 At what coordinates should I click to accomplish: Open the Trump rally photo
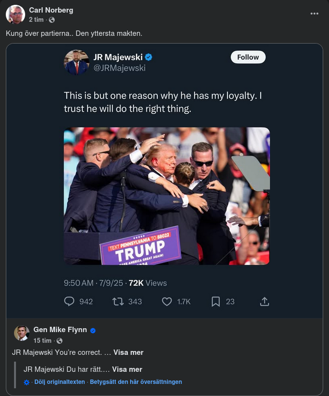point(166,196)
